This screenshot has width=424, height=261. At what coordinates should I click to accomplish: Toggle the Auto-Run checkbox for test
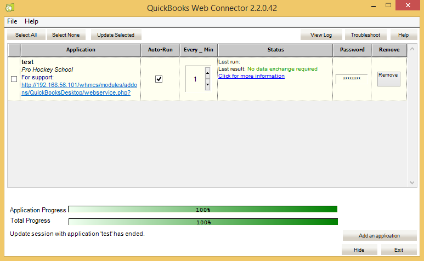click(159, 79)
